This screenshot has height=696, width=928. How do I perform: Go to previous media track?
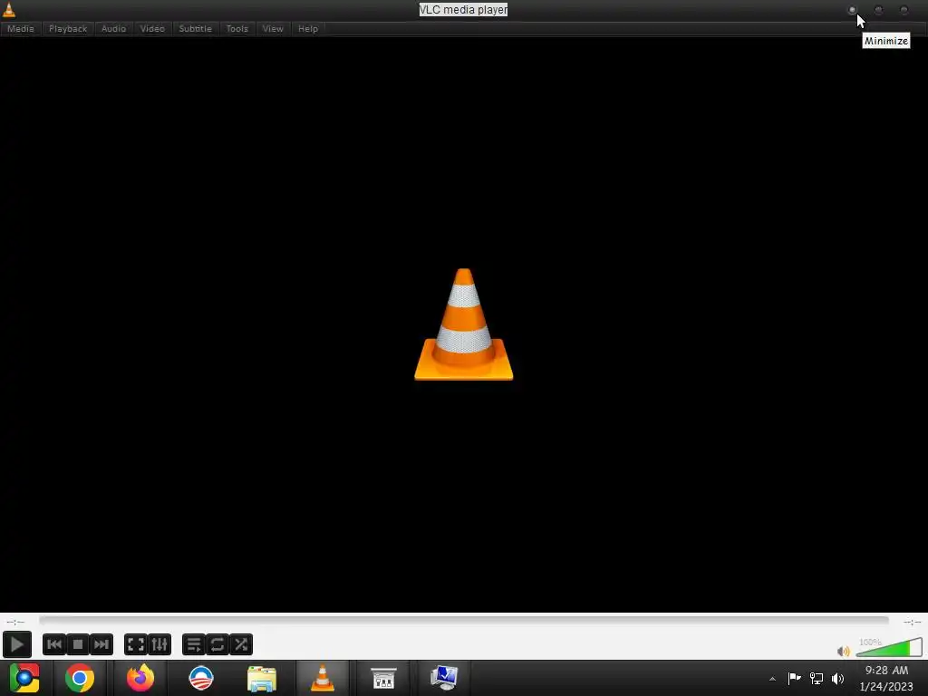coord(53,644)
